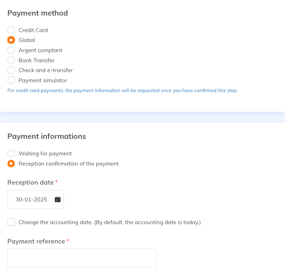
Task: Choose Argent comptant as payment method
Action: click(11, 50)
